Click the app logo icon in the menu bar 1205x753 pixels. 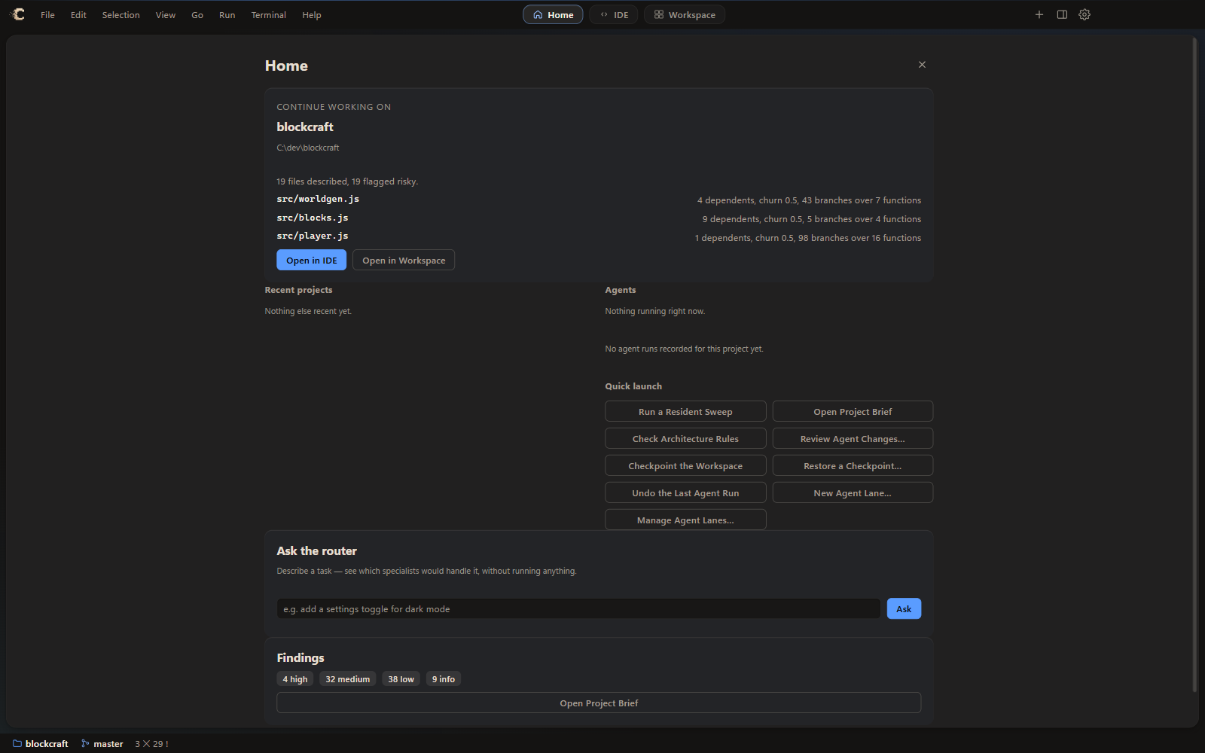pos(18,14)
